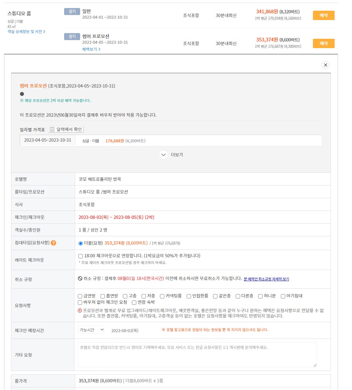Viewport: 352px width, 390px height.
Task: Click the black bullet dot under 썸머 프로모션 title
Action: click(22, 94)
